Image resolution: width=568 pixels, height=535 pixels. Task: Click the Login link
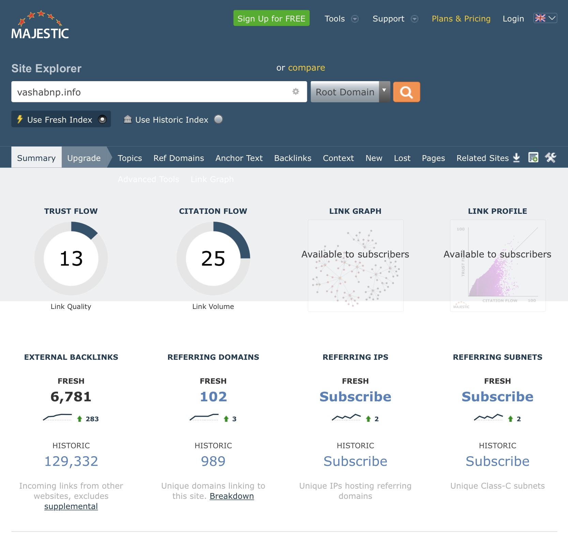513,19
